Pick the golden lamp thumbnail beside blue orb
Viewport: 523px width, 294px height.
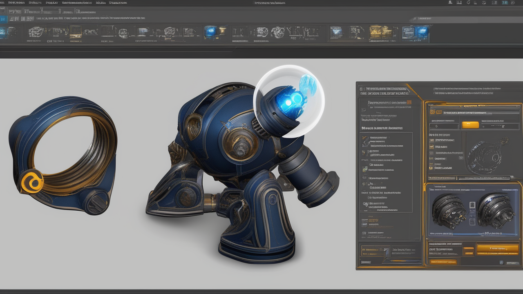(222, 32)
